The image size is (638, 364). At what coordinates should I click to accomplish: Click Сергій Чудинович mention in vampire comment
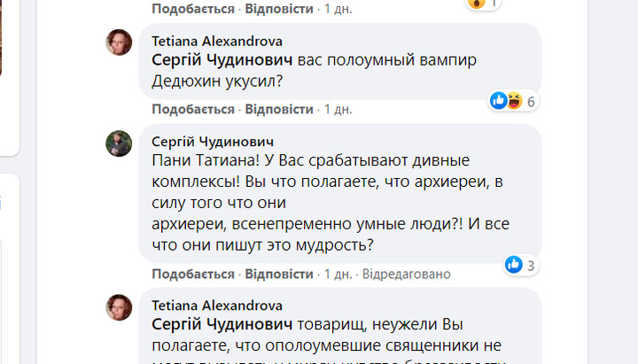[x=222, y=60]
